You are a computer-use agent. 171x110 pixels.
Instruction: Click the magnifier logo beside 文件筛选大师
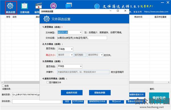[x=97, y=6]
